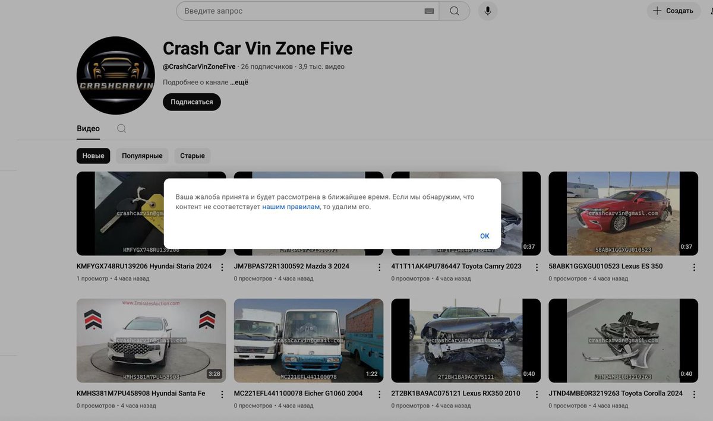Screen dimensions: 713x421
Task: Confirm the dialog with OK
Action: tap(485, 236)
